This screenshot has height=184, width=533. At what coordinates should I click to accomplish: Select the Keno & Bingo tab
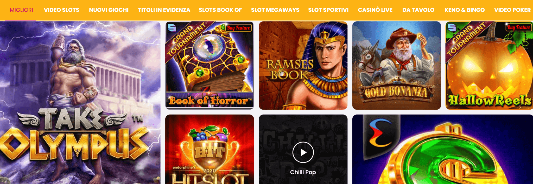tap(464, 10)
